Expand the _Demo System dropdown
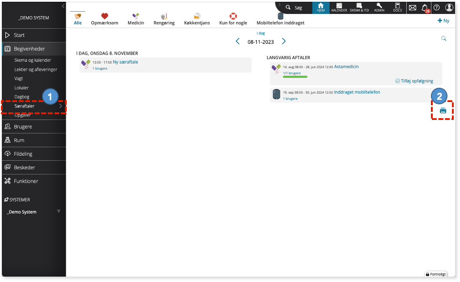 click(59, 211)
